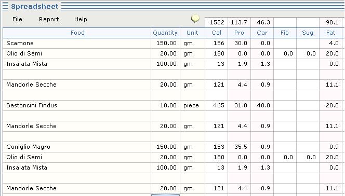Select the Coniglio Magro food cell
The width and height of the screenshot is (345, 196).
pyautogui.click(x=77, y=147)
